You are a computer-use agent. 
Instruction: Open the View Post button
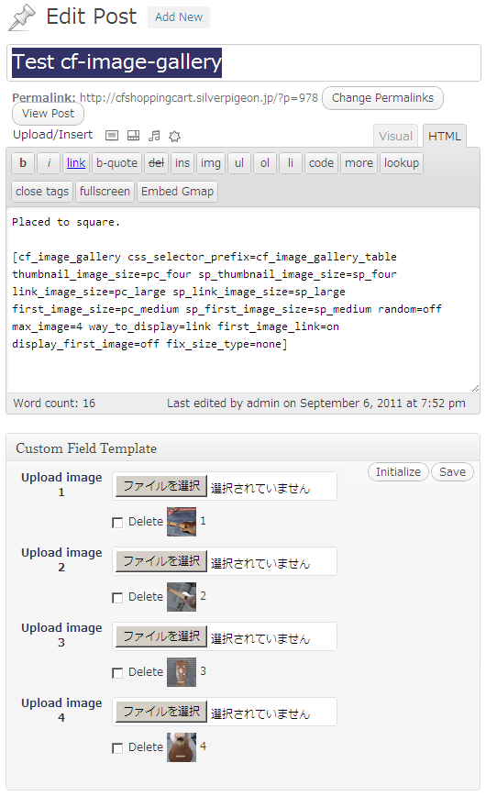(49, 114)
